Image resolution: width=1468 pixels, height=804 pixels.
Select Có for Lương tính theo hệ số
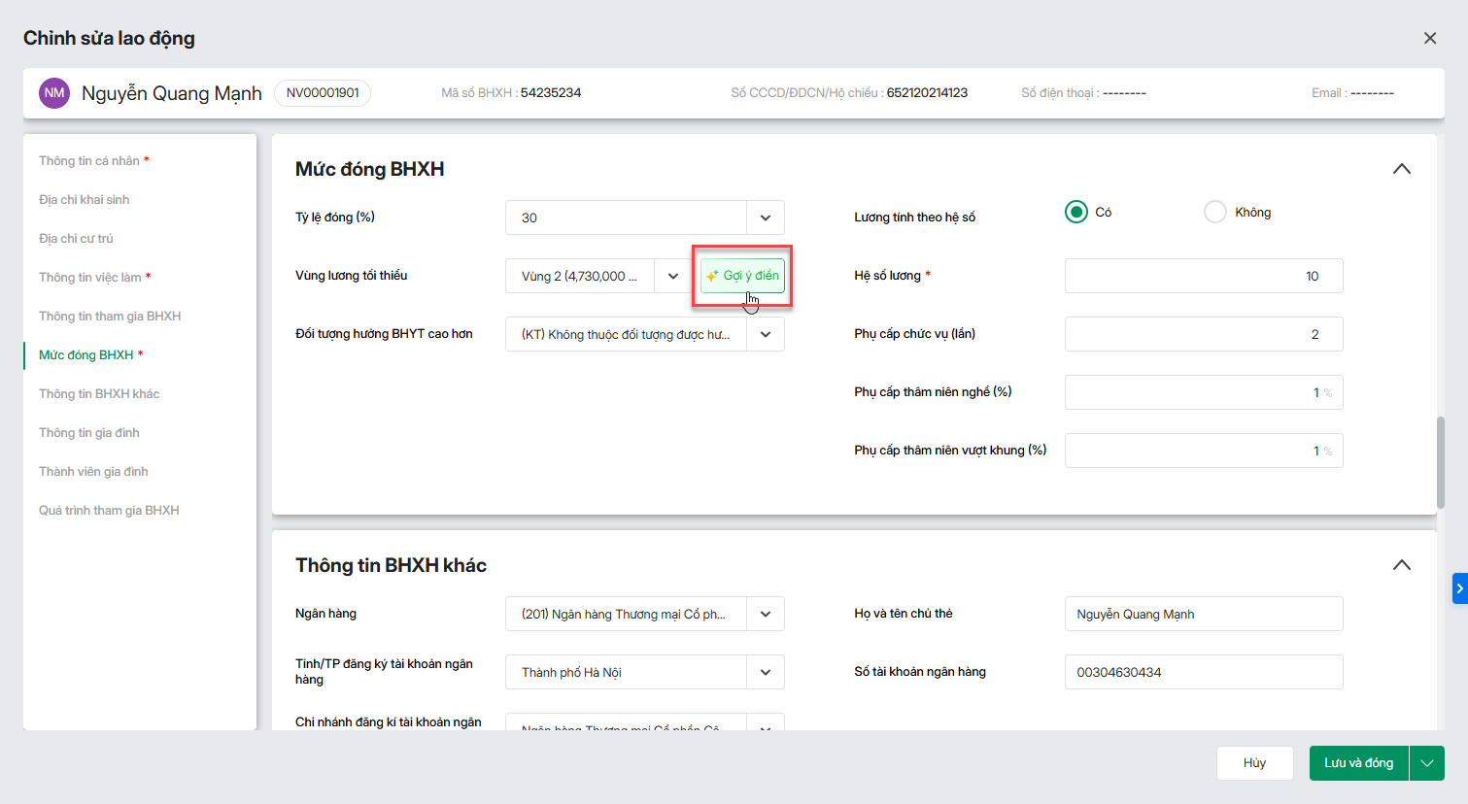(1076, 212)
